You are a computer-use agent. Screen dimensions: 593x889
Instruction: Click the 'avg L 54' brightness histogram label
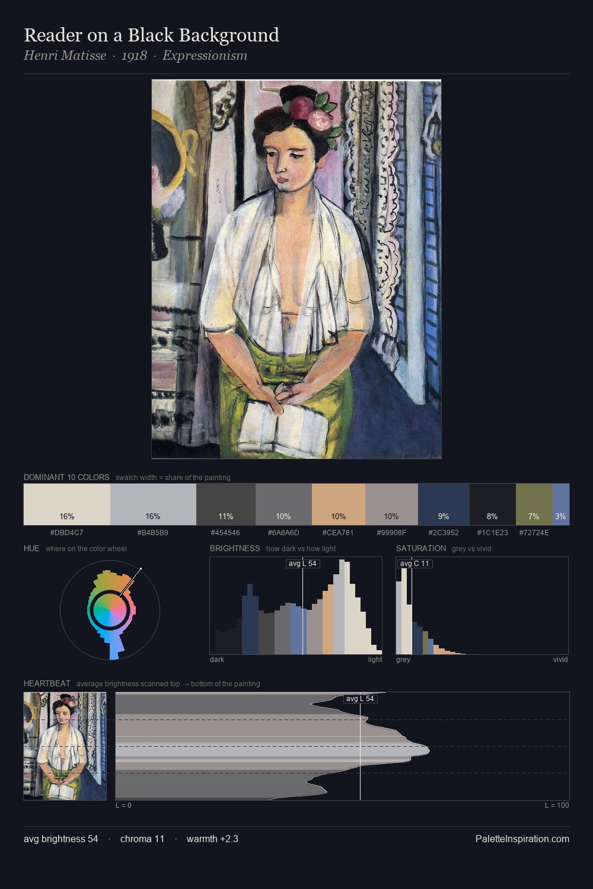pyautogui.click(x=302, y=564)
